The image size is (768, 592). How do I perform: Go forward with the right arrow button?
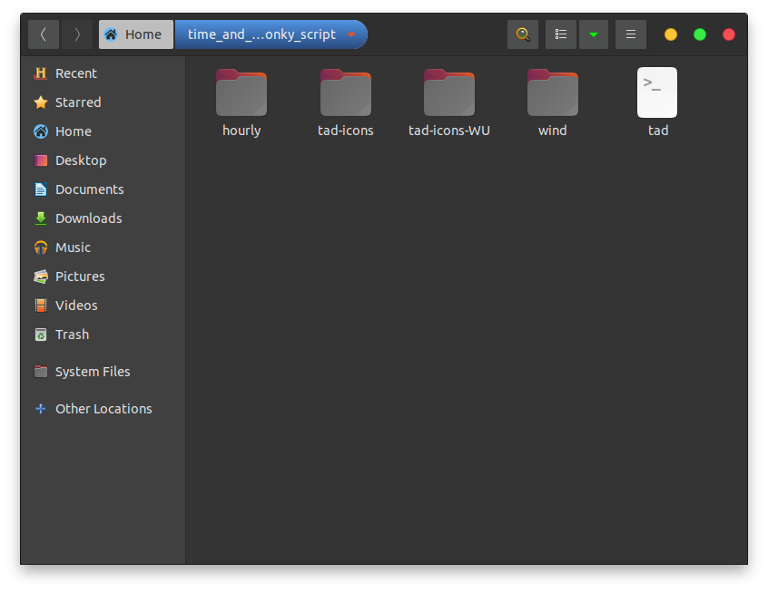coord(76,34)
